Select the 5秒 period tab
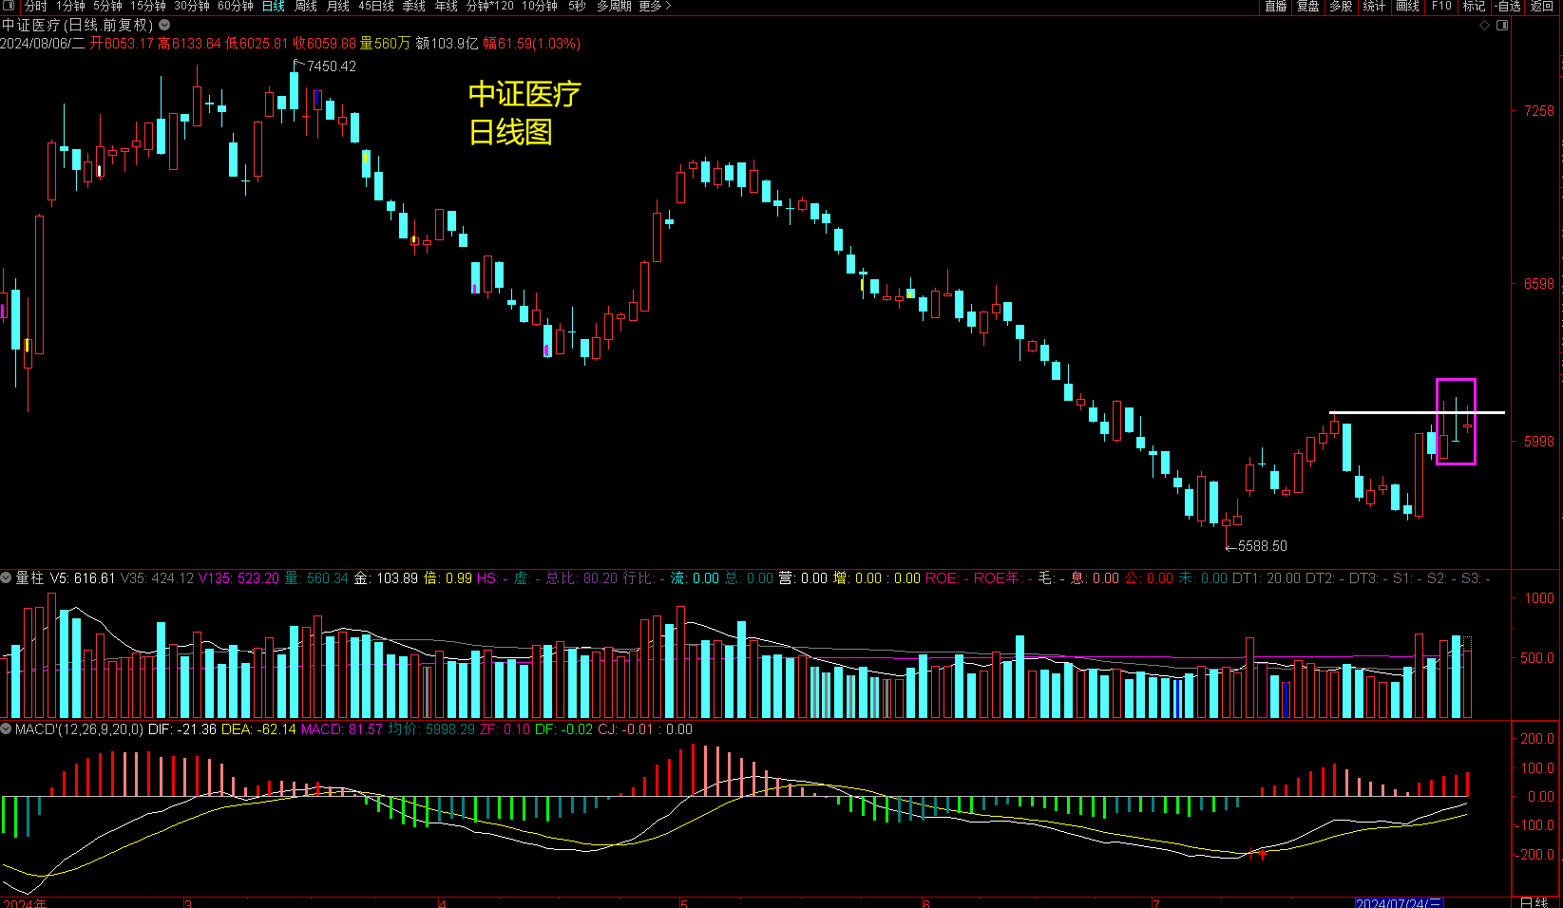Image resolution: width=1563 pixels, height=908 pixels. click(578, 6)
